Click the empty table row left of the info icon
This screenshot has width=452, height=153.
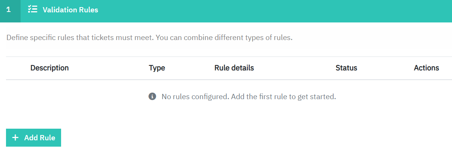75,97
